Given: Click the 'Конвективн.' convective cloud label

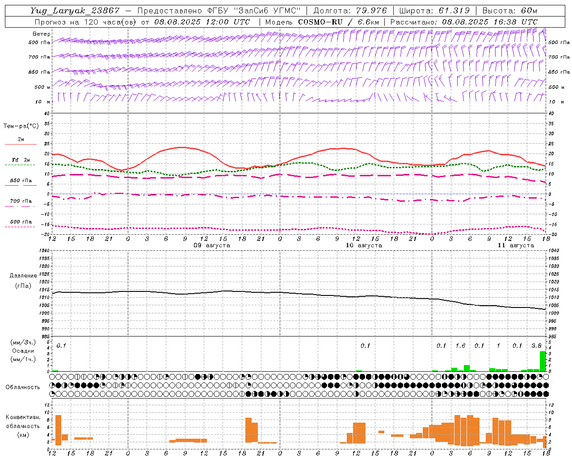Looking at the screenshot, I should (x=23, y=417).
